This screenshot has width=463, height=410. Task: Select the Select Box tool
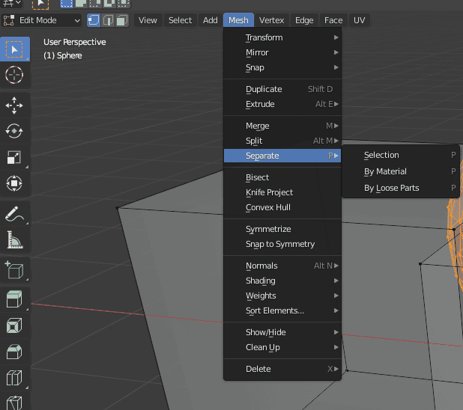coord(15,49)
